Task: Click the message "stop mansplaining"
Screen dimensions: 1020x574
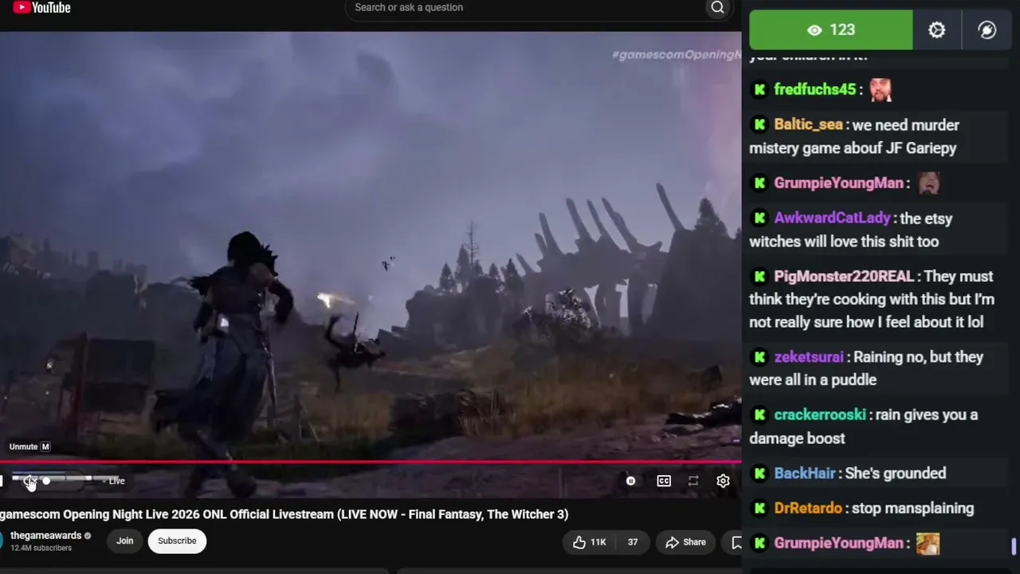Action: 912,508
